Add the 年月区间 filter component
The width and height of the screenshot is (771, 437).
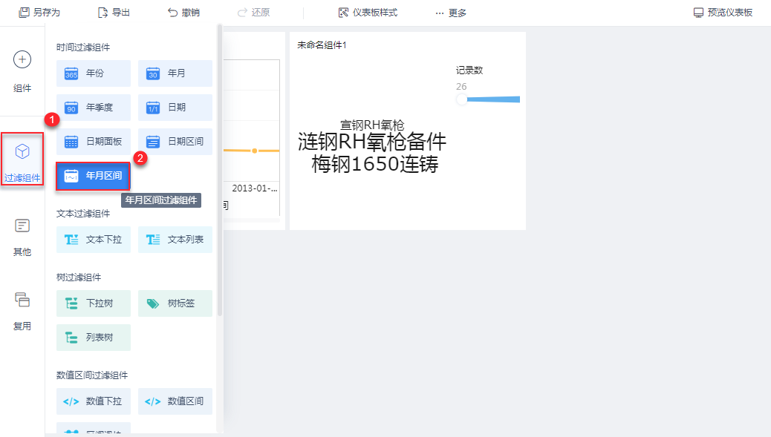[x=94, y=176]
